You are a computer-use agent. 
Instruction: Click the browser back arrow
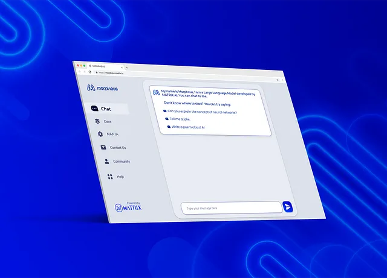coord(80,71)
